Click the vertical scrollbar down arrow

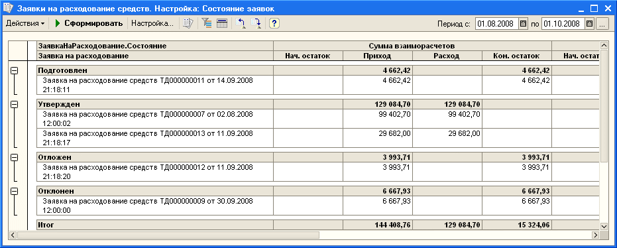click(604, 226)
